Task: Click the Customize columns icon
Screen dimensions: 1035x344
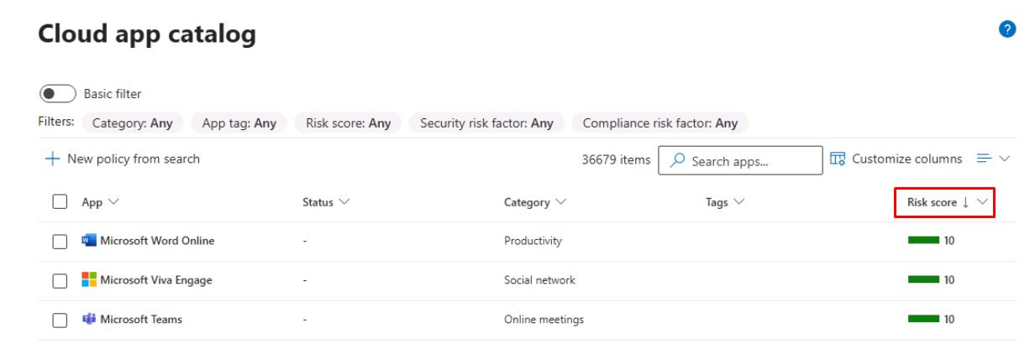Action: (838, 159)
